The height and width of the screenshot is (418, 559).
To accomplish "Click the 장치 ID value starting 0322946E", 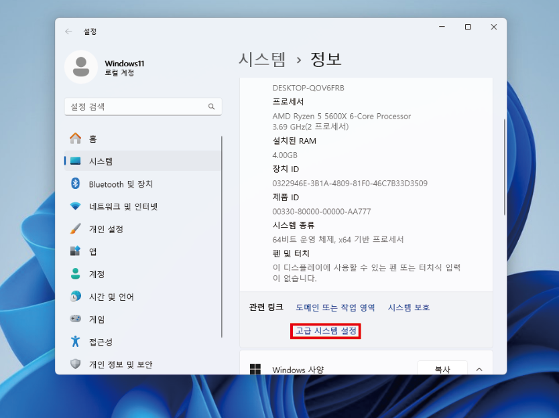I will pos(350,183).
